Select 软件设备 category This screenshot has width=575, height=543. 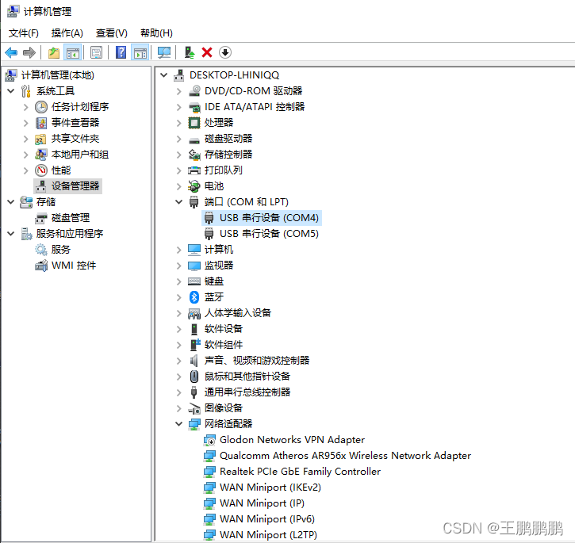pos(224,329)
